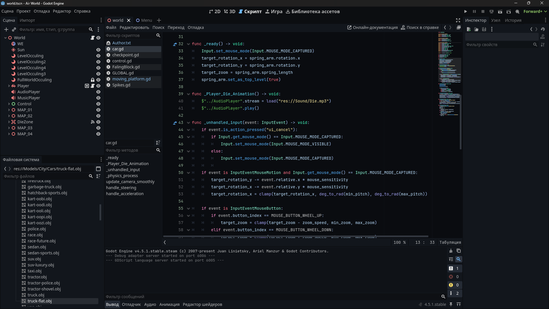Image resolution: width=549 pixels, height=309 pixels.
Task: Clear output log with broom icon
Action: [x=451, y=251]
